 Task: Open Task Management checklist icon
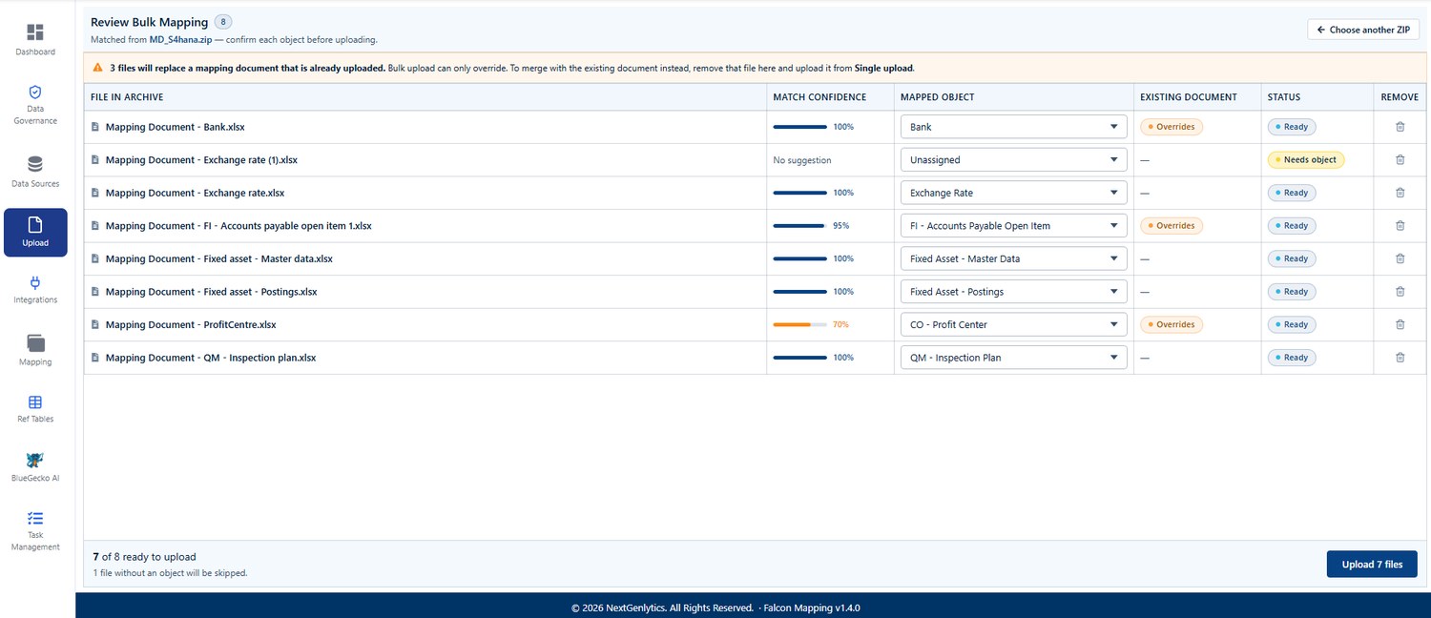[x=35, y=519]
